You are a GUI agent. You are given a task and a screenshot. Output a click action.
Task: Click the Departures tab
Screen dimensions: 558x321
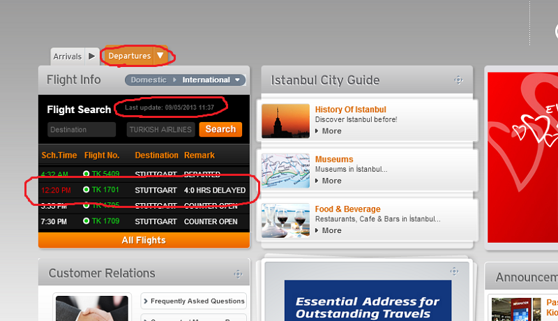[x=129, y=56]
